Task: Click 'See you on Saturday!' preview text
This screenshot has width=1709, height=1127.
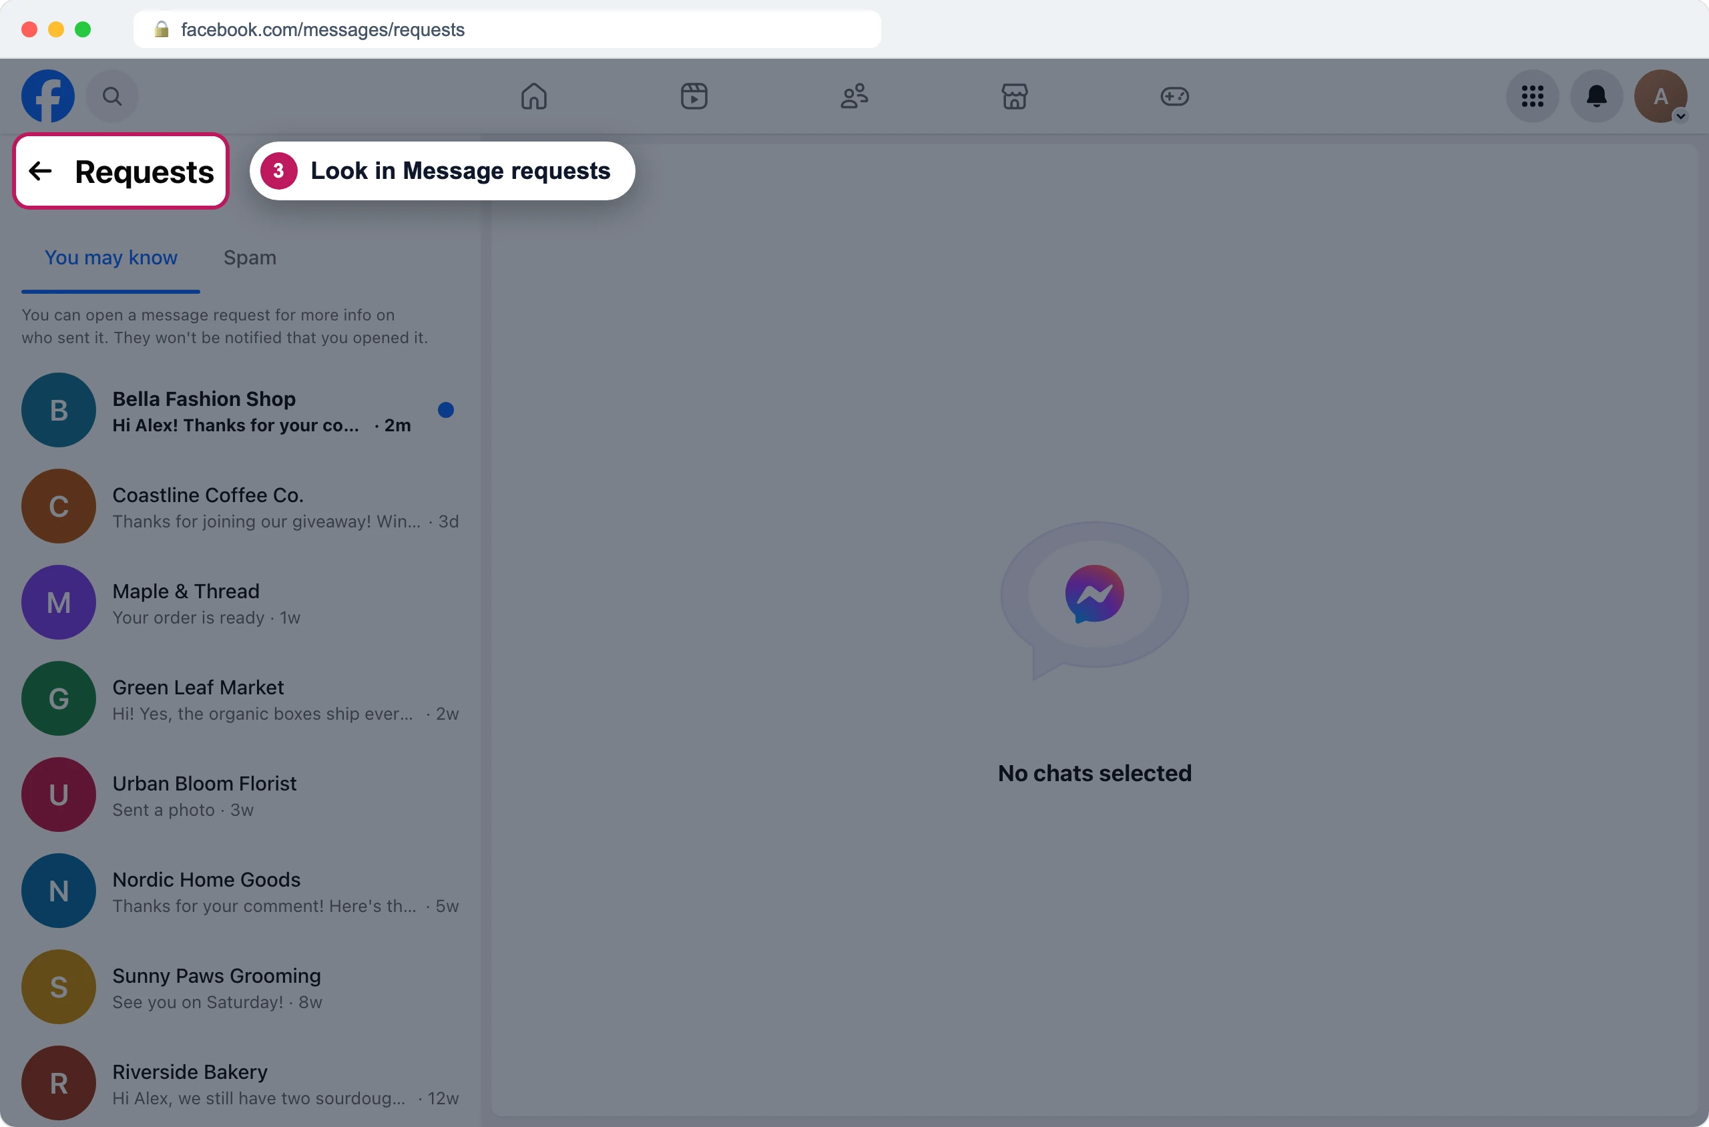Action: pos(198,1003)
